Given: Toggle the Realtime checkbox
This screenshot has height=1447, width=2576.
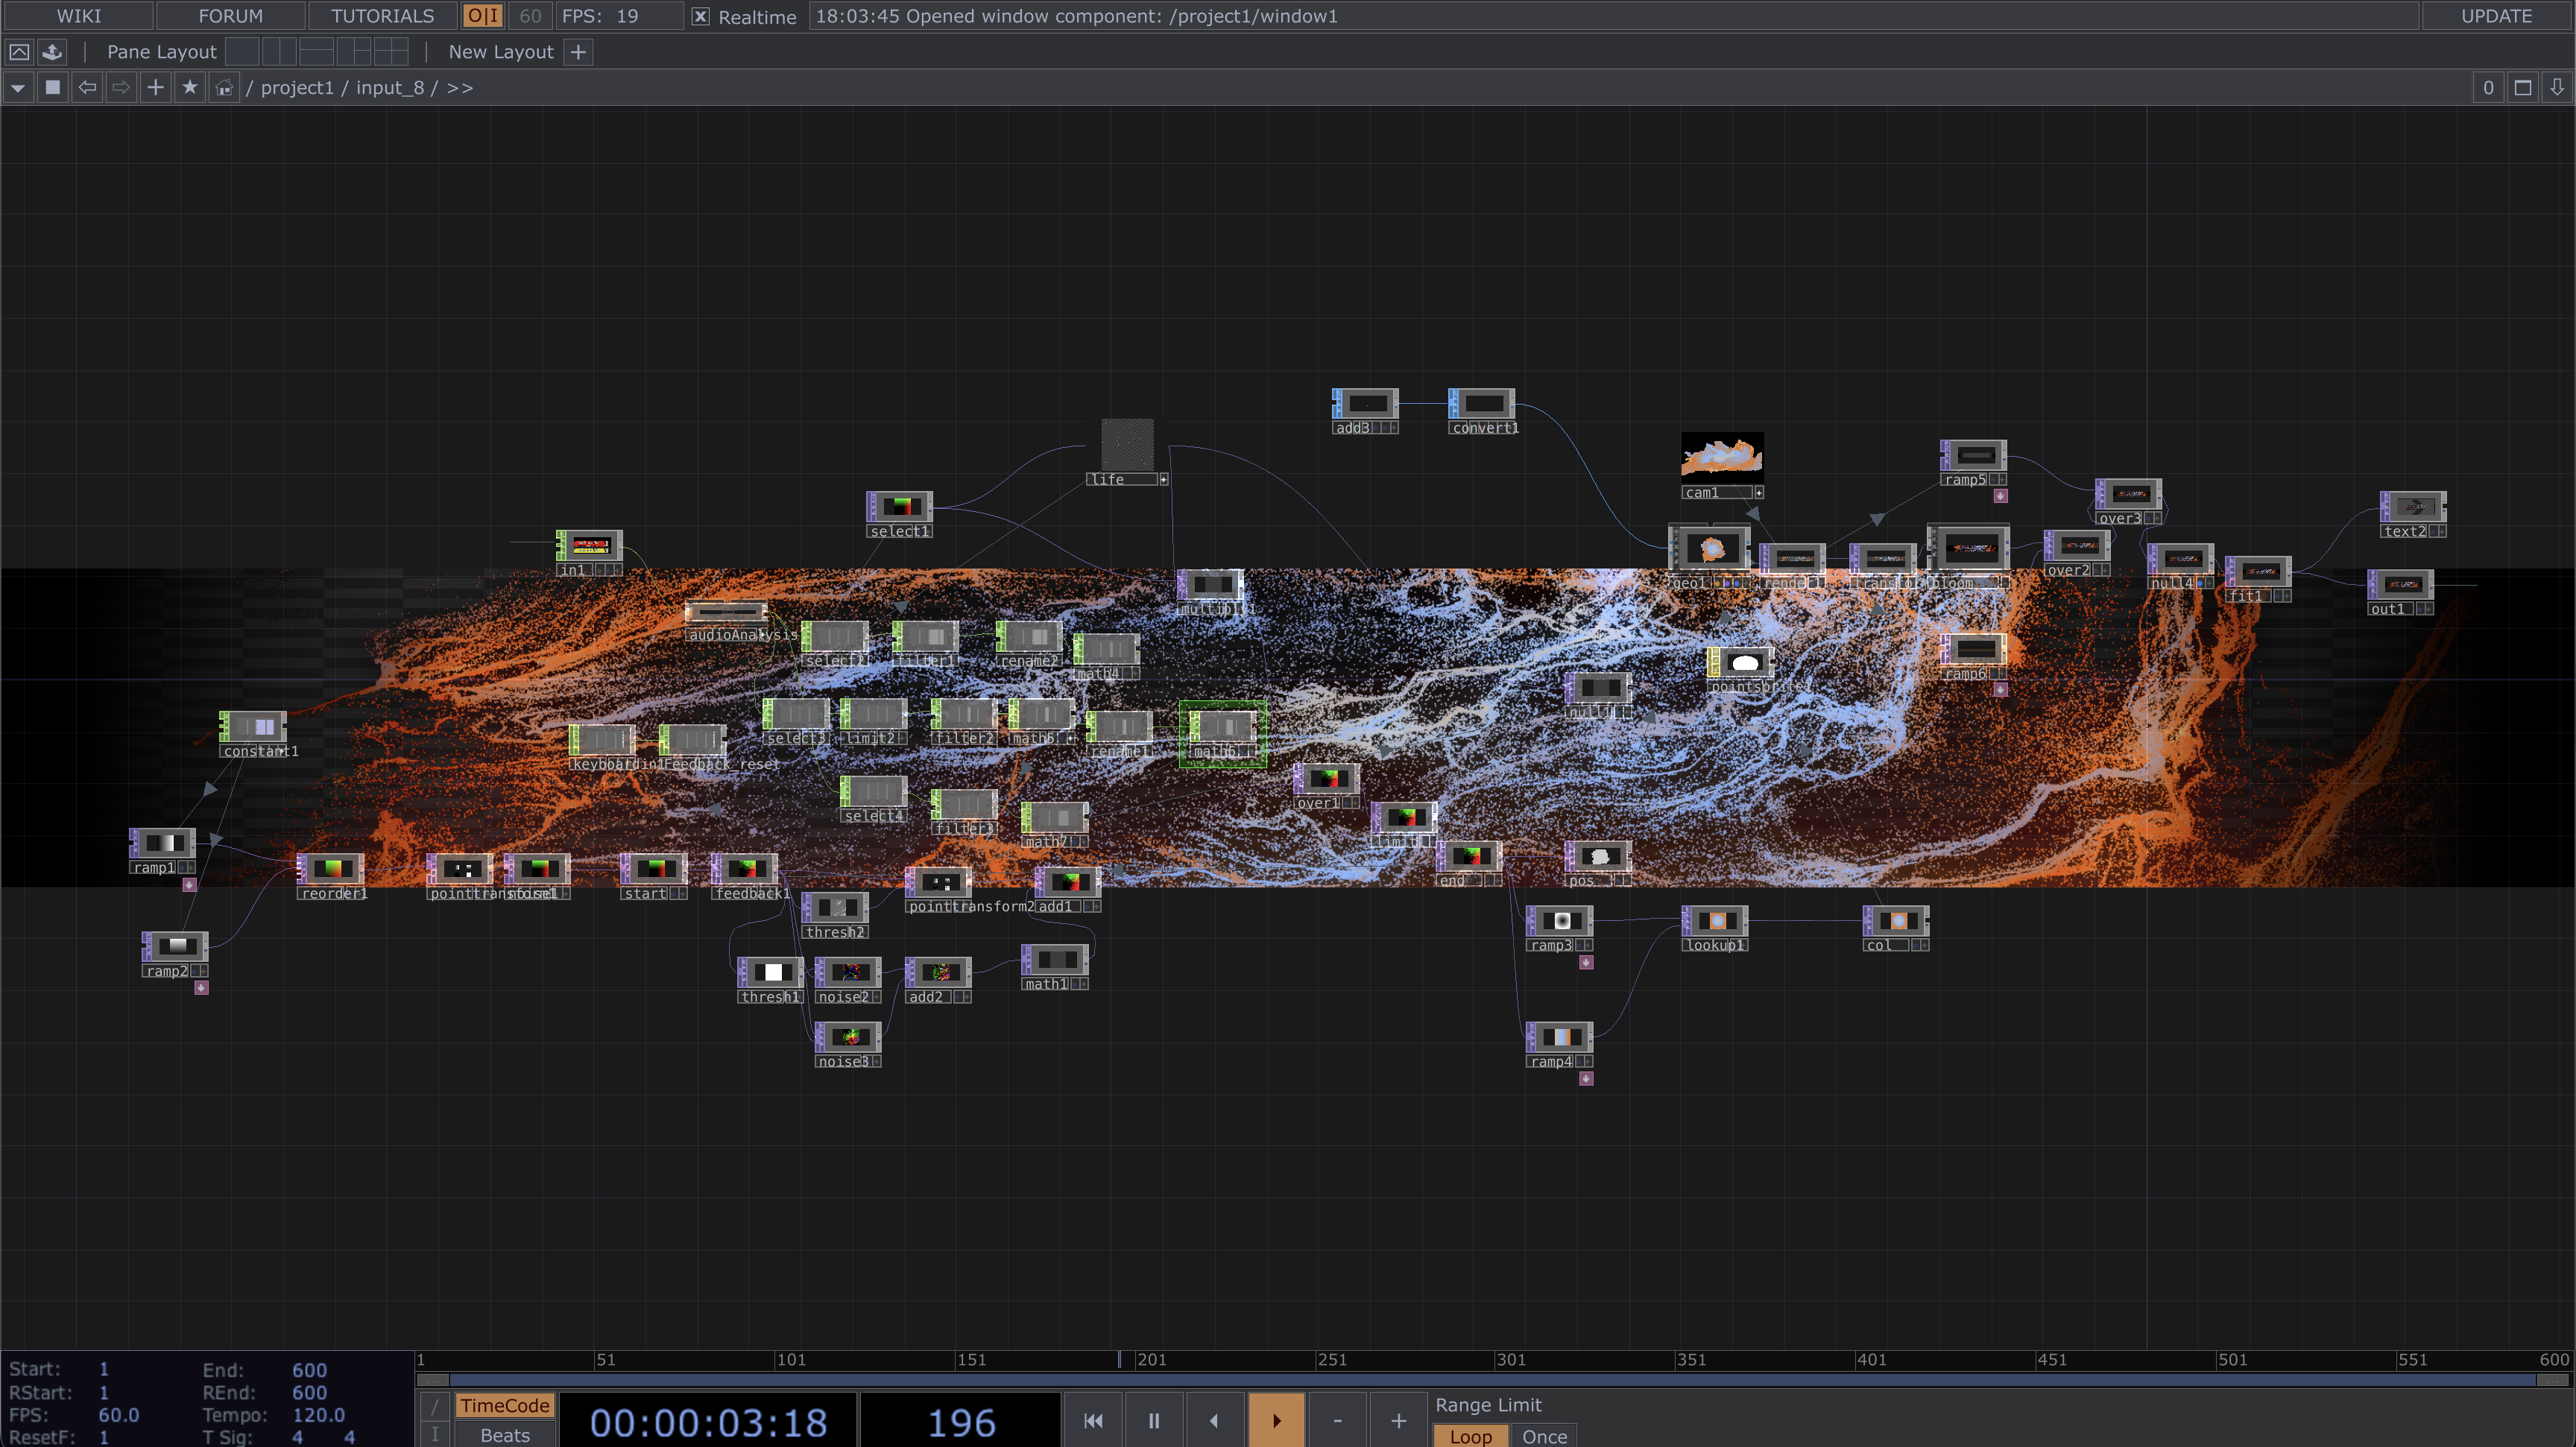Looking at the screenshot, I should [x=701, y=16].
